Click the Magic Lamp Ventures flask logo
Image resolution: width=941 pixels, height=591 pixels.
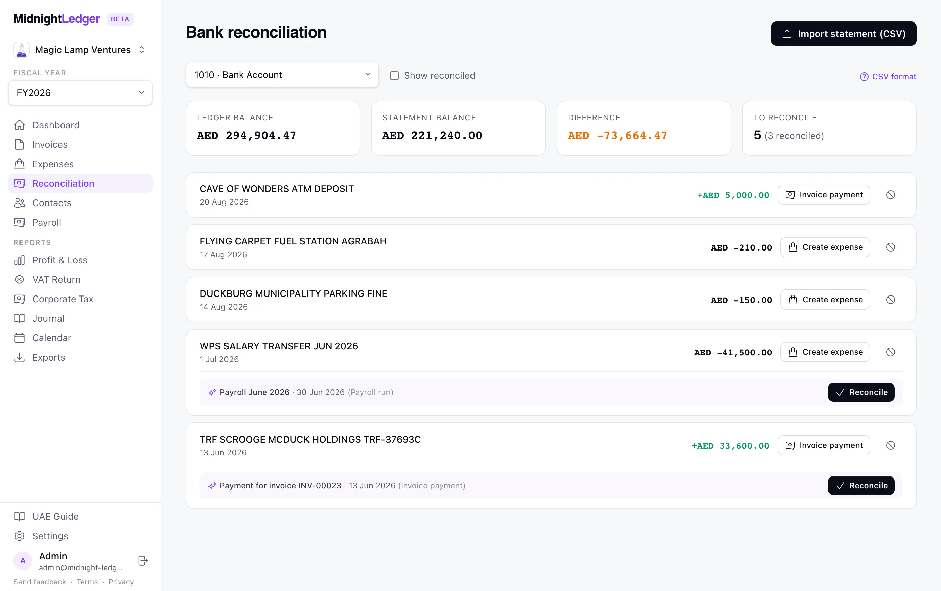pyautogui.click(x=22, y=50)
